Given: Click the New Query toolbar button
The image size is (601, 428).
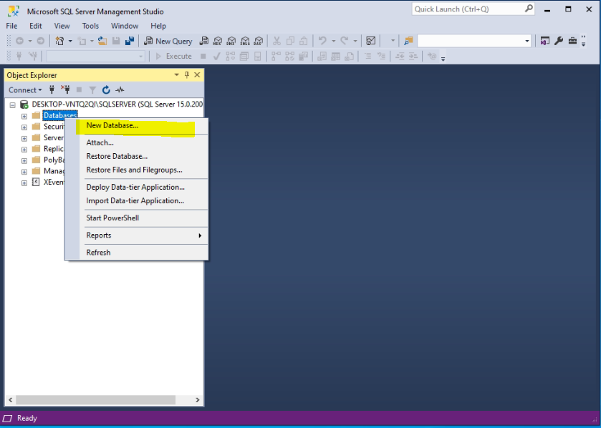Looking at the screenshot, I should click(x=168, y=41).
